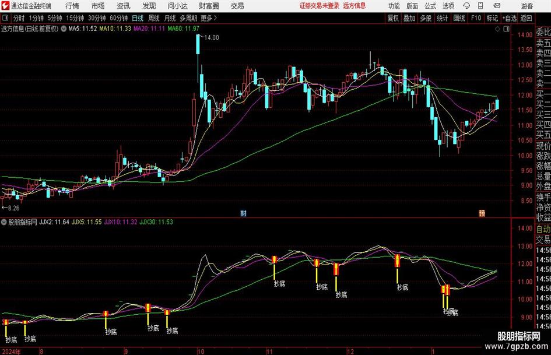
Task: Click the 远方信息 red title link
Action: point(355,6)
